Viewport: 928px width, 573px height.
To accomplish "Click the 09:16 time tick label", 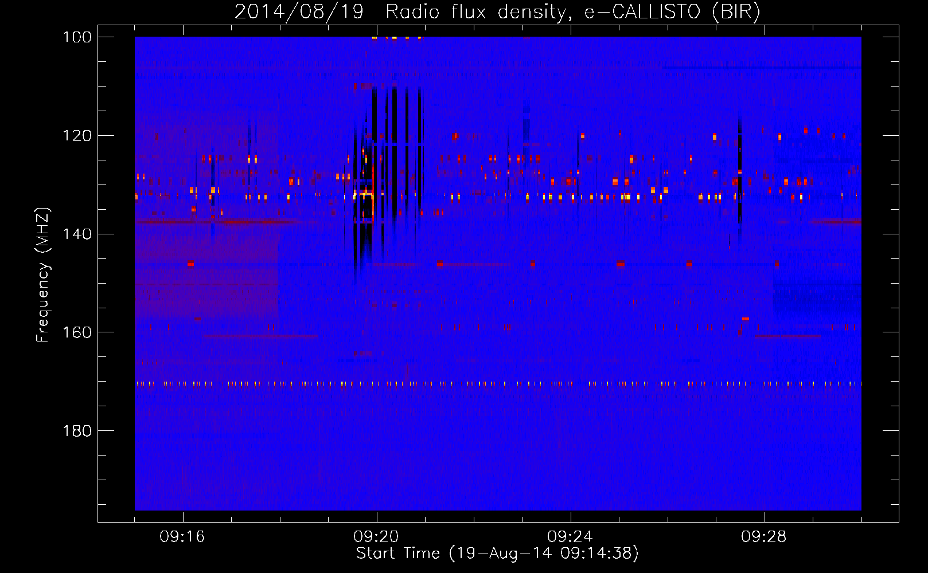I will point(182,537).
